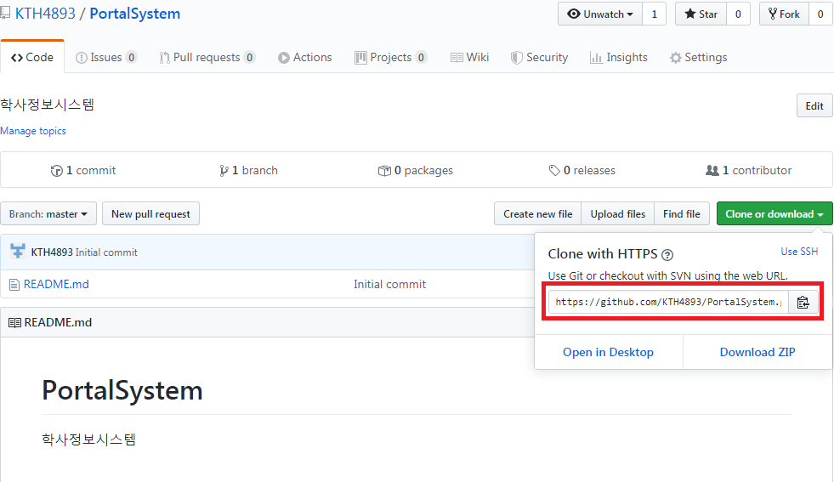Click the forks count 0
834x482 pixels.
[x=820, y=14]
